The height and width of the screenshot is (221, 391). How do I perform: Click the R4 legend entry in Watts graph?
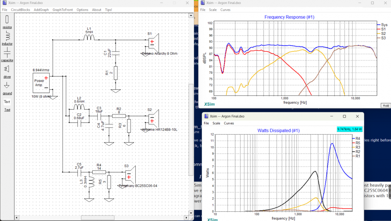click(x=357, y=139)
